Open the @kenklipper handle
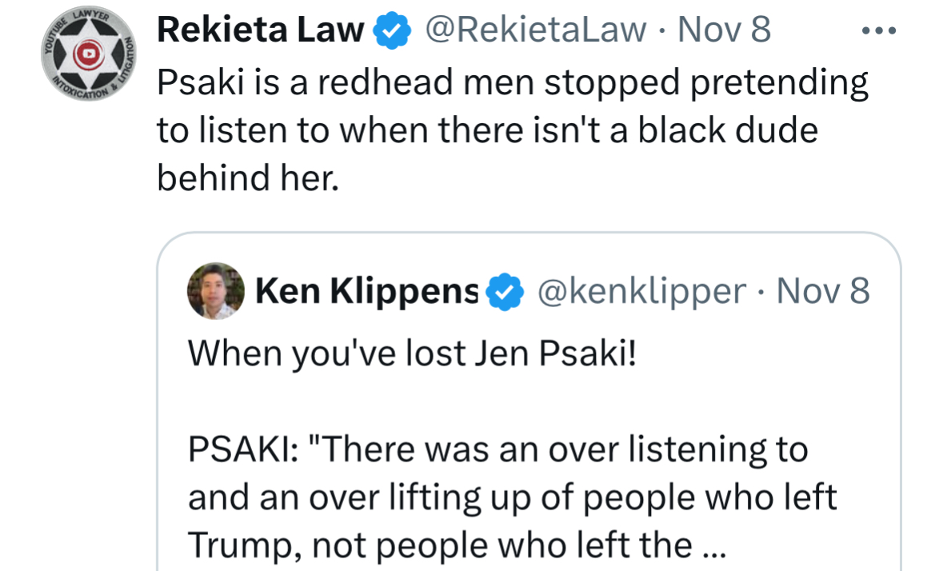This screenshot has height=571, width=943. click(x=641, y=292)
